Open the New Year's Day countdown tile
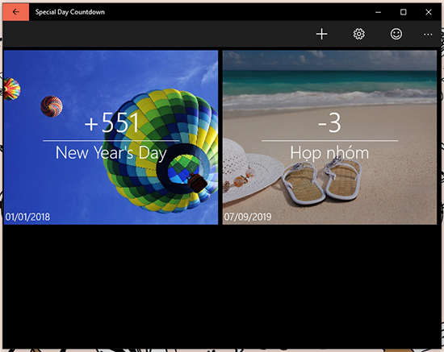This screenshot has width=444, height=352. pyautogui.click(x=111, y=137)
